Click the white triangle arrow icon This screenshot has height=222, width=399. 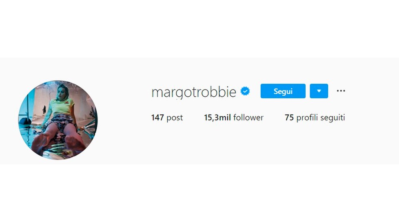point(319,91)
